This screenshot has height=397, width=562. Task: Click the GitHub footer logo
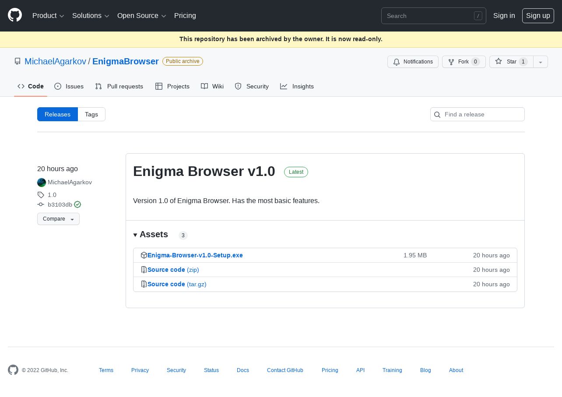click(x=13, y=370)
